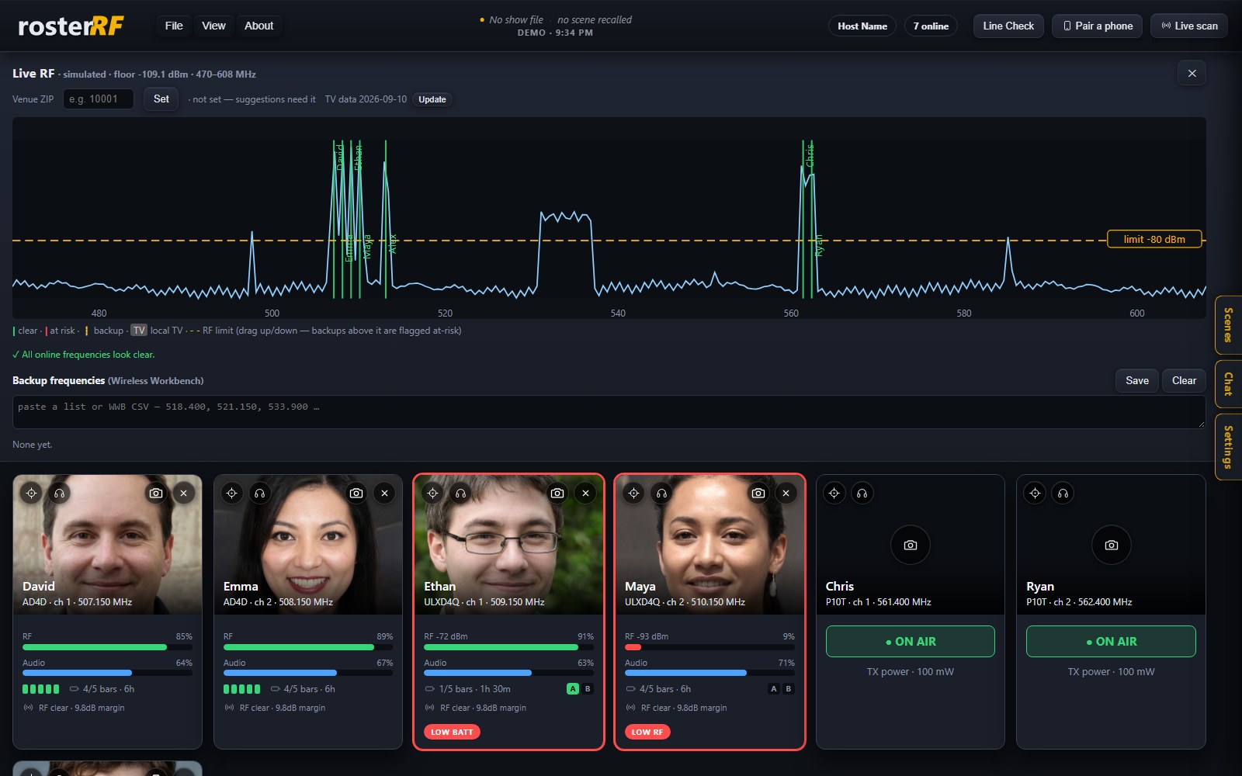
Task: Click the crosshair locate icon on Ethan's card
Action: pos(432,493)
